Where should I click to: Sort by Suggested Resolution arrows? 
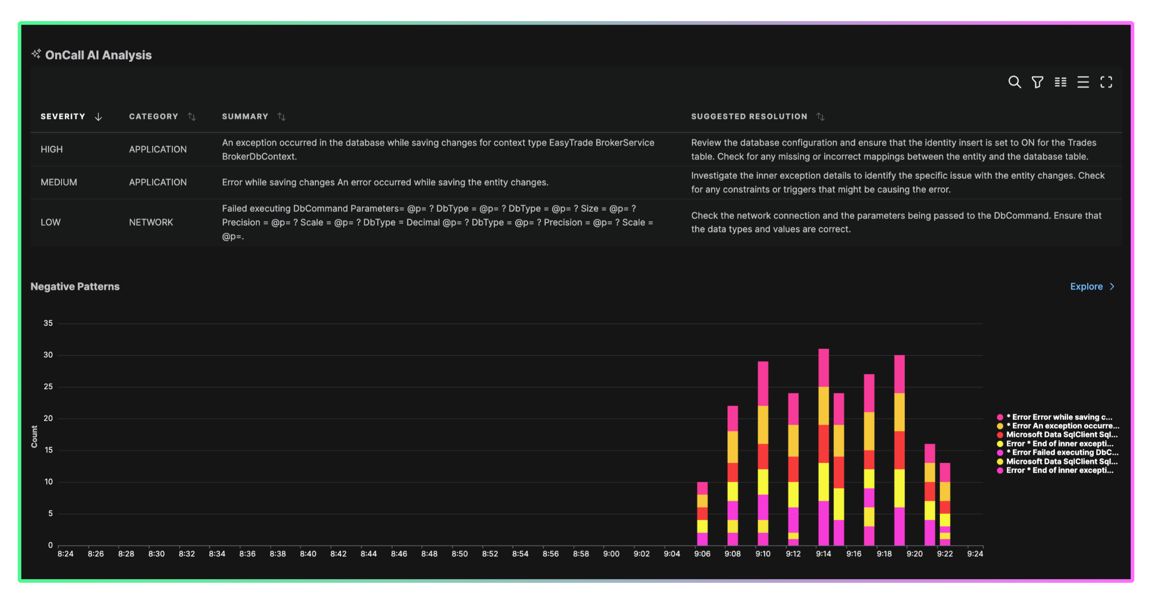[x=820, y=116]
